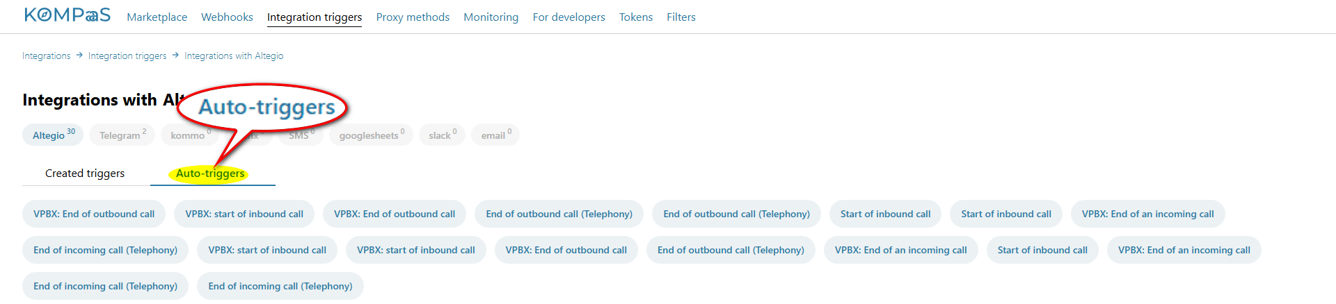This screenshot has width=1336, height=304.
Task: Navigate to Monitoring
Action: point(491,17)
